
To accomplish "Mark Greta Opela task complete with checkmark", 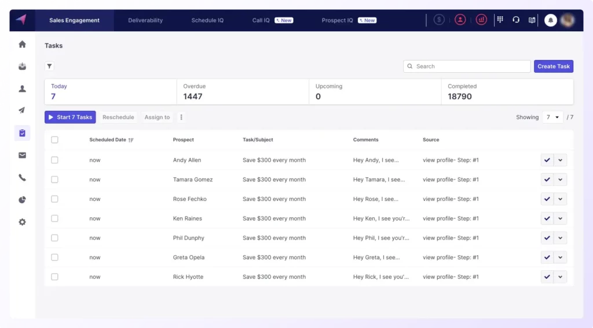I will pyautogui.click(x=547, y=258).
